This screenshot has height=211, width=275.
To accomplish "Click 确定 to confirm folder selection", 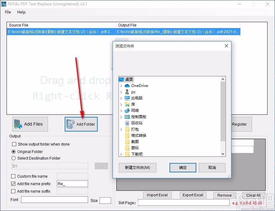I will 183,167.
